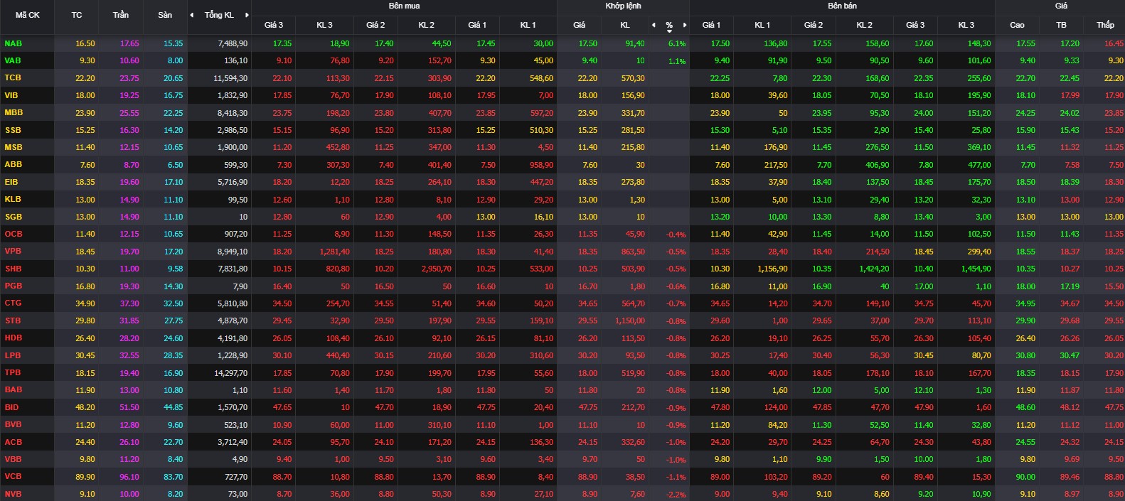This screenshot has height=501, width=1125.
Task: Click NAB percent change 6.1%
Action: coord(677,44)
